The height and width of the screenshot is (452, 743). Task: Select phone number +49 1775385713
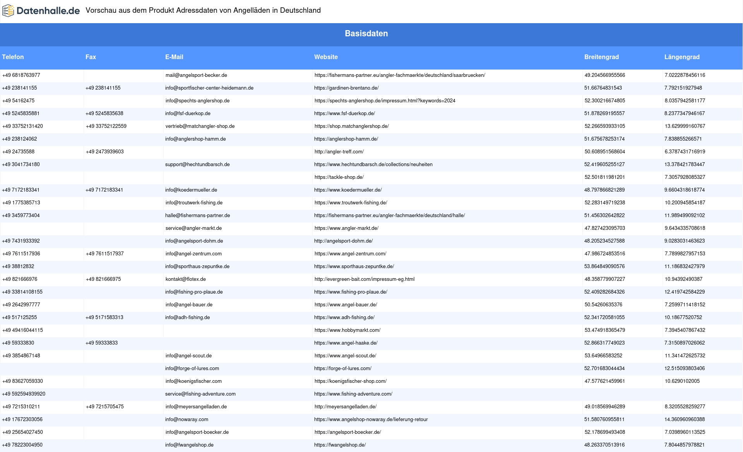coord(21,203)
